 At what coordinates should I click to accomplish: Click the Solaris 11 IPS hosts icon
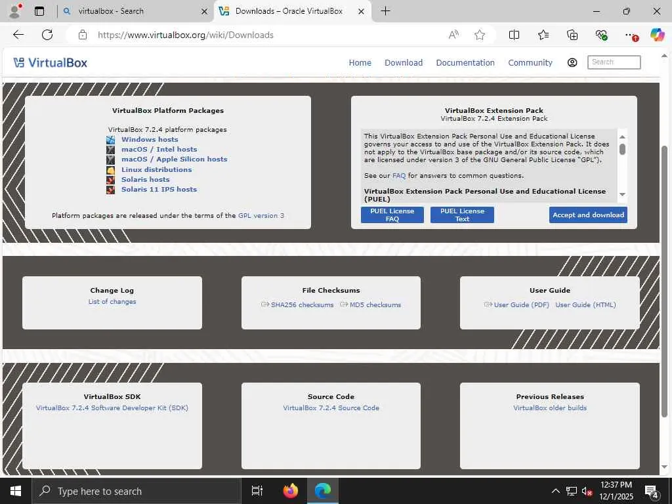[x=110, y=190]
